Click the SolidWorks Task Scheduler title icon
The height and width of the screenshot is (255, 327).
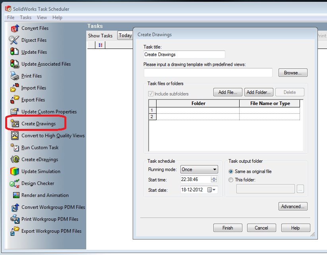(x=8, y=9)
